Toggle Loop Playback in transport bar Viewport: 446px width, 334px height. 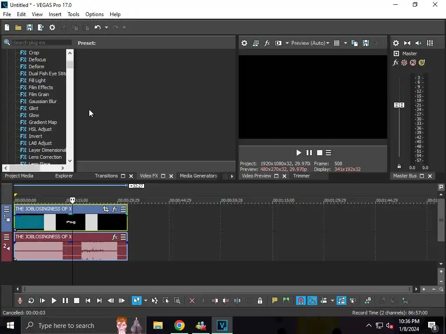31,301
